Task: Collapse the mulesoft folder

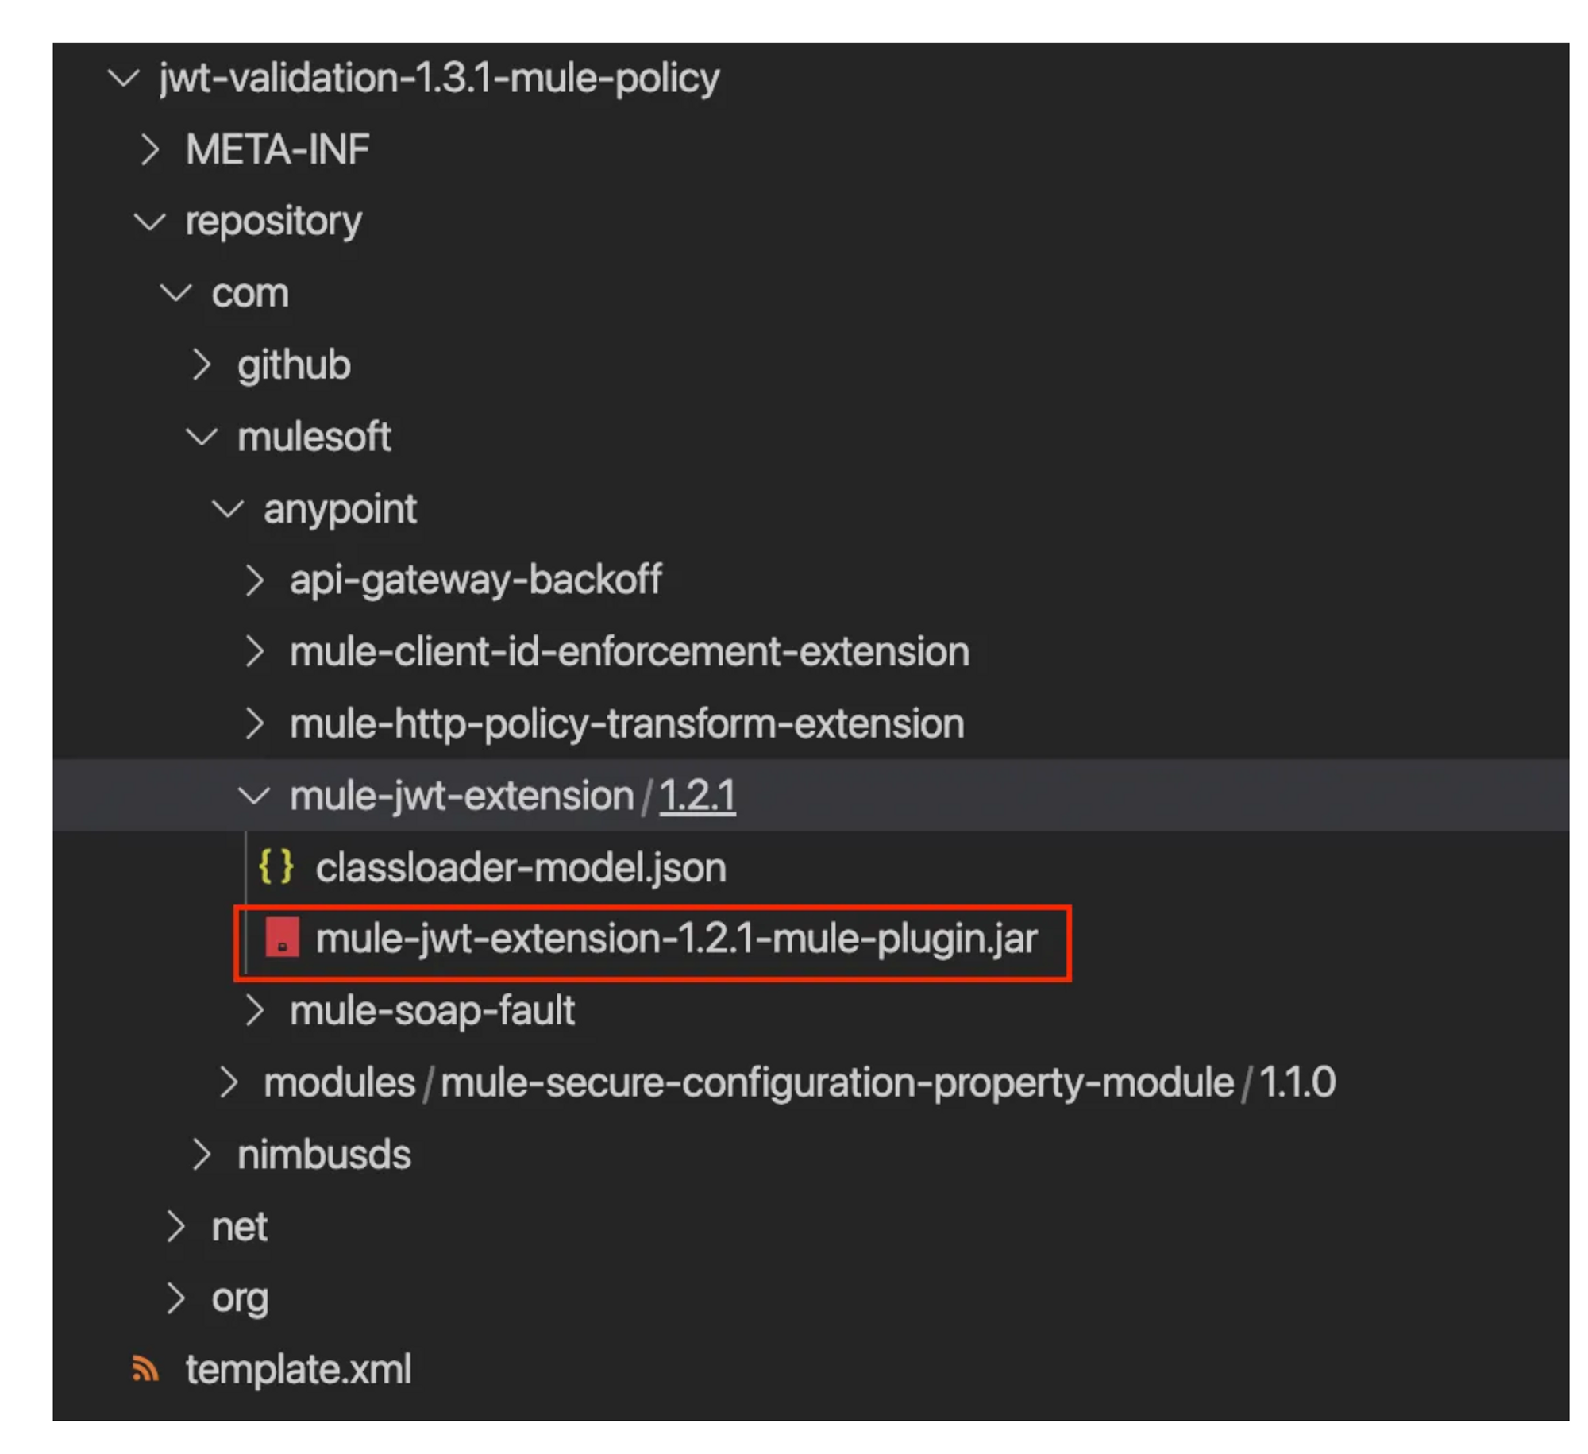Action: tap(203, 436)
